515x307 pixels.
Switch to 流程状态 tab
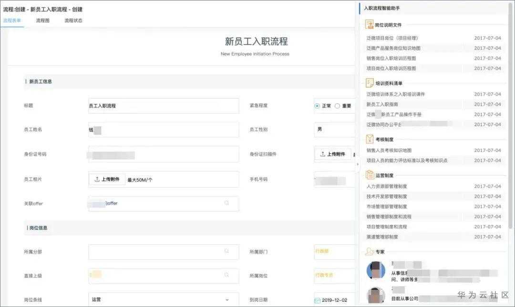[x=73, y=20]
